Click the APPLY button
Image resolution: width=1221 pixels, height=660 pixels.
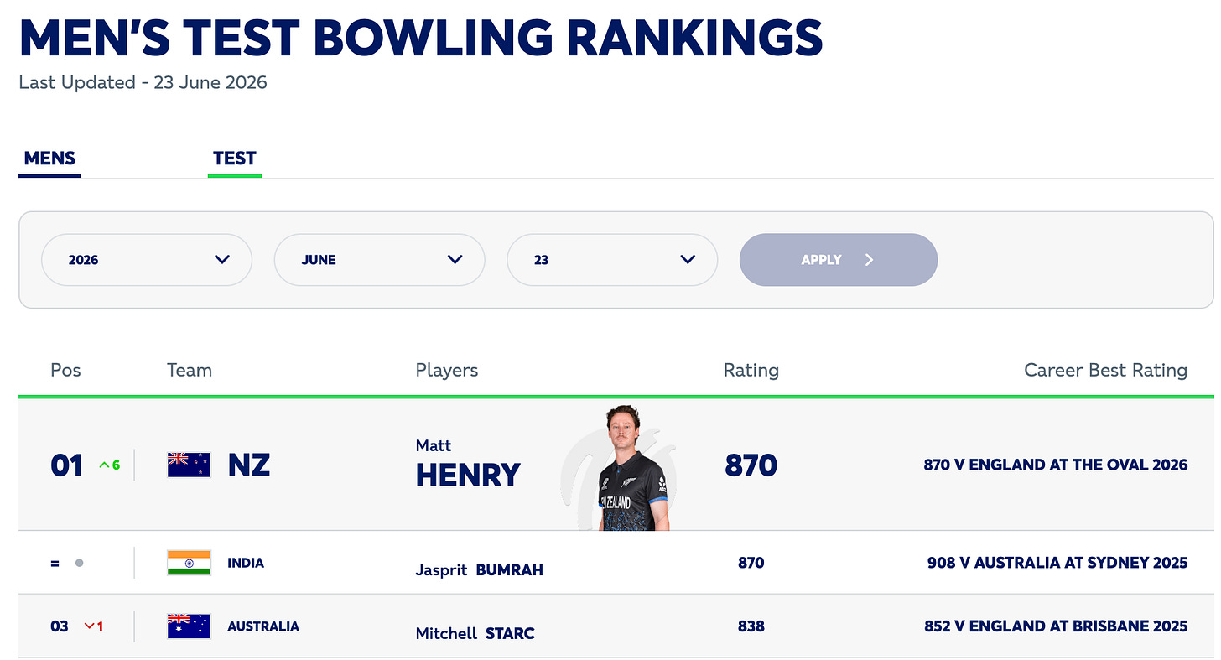pos(839,260)
